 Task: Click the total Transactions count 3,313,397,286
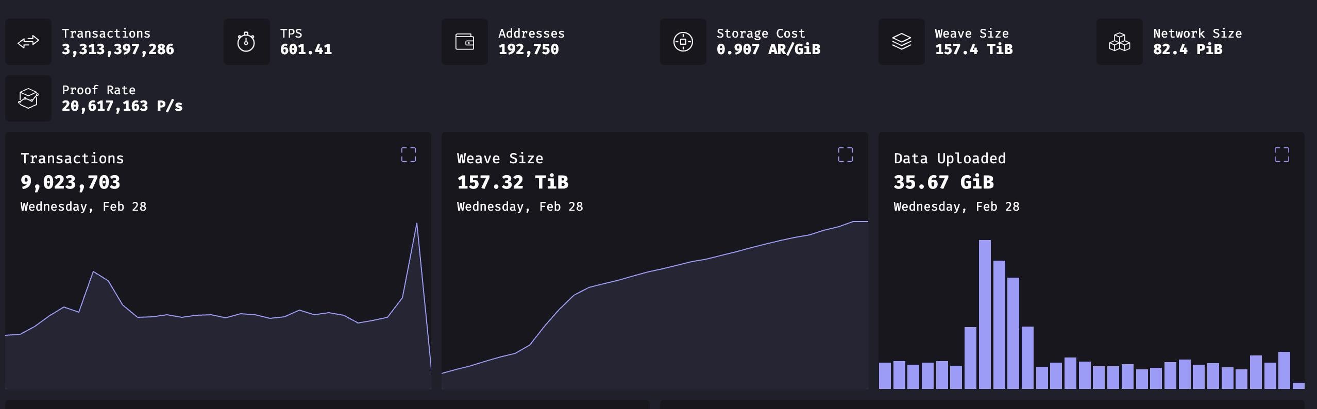pyautogui.click(x=118, y=49)
